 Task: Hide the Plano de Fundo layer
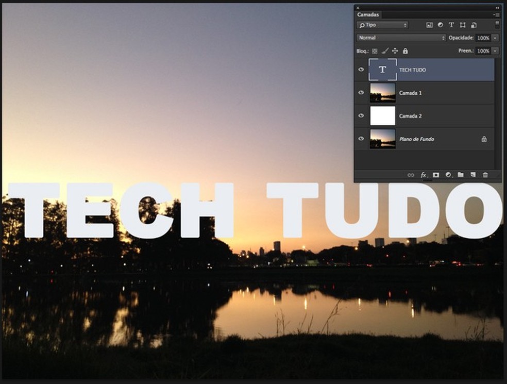click(x=361, y=139)
